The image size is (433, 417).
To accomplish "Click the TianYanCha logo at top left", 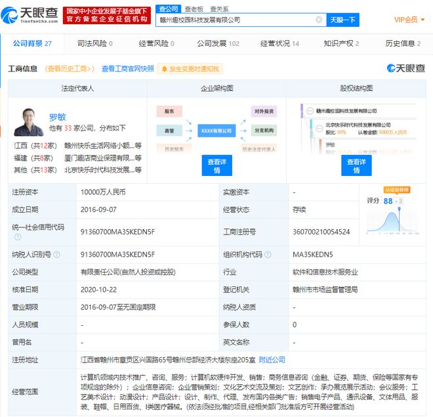I will tap(31, 13).
